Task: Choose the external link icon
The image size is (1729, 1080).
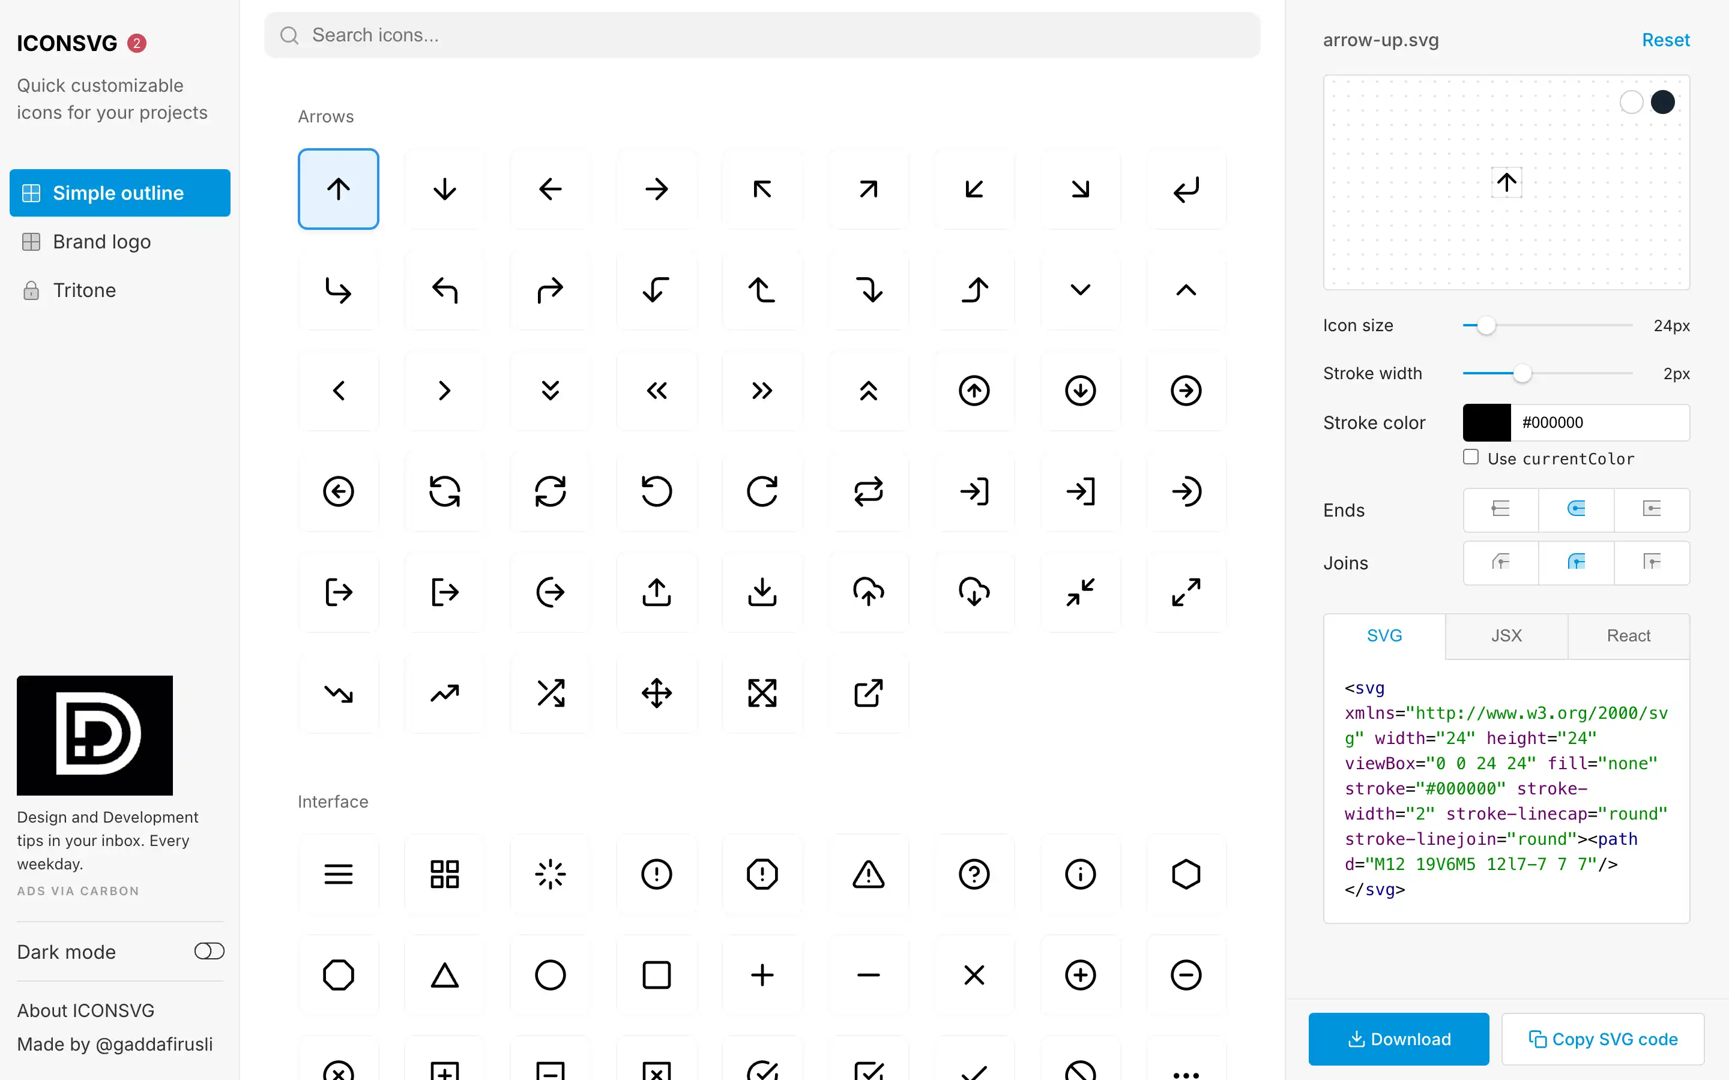Action: pos(868,693)
